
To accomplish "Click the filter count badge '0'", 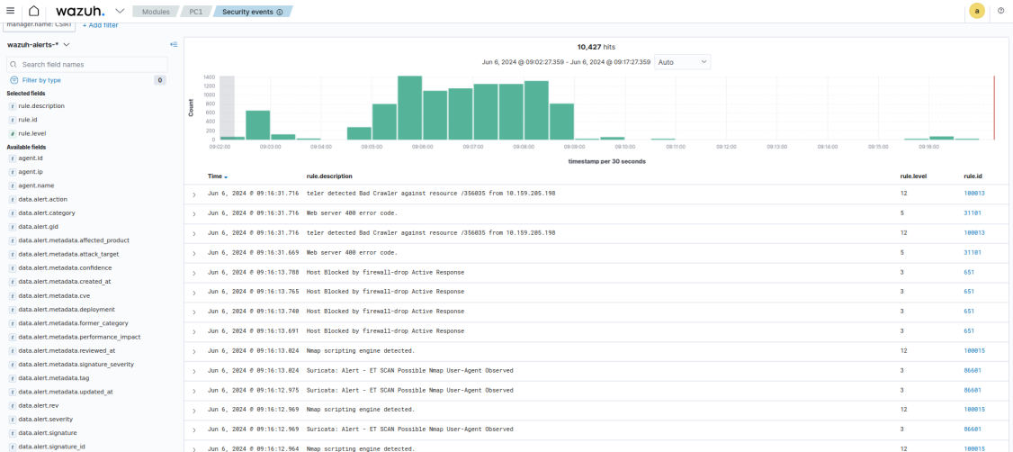I will tap(159, 80).
